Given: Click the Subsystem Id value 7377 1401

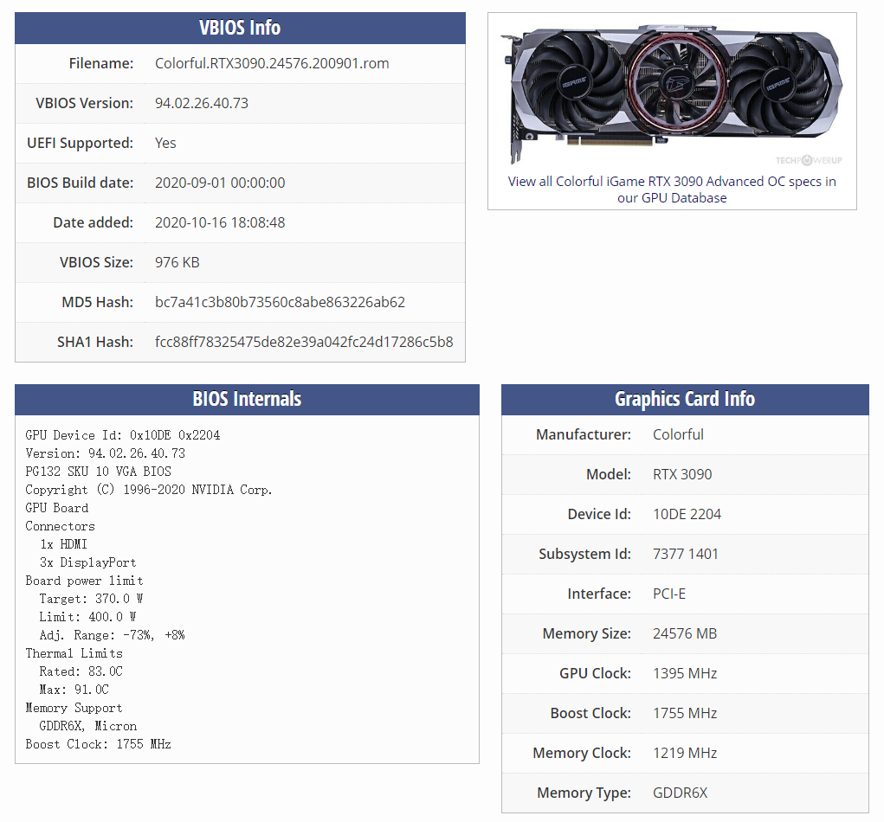Looking at the screenshot, I should point(686,554).
